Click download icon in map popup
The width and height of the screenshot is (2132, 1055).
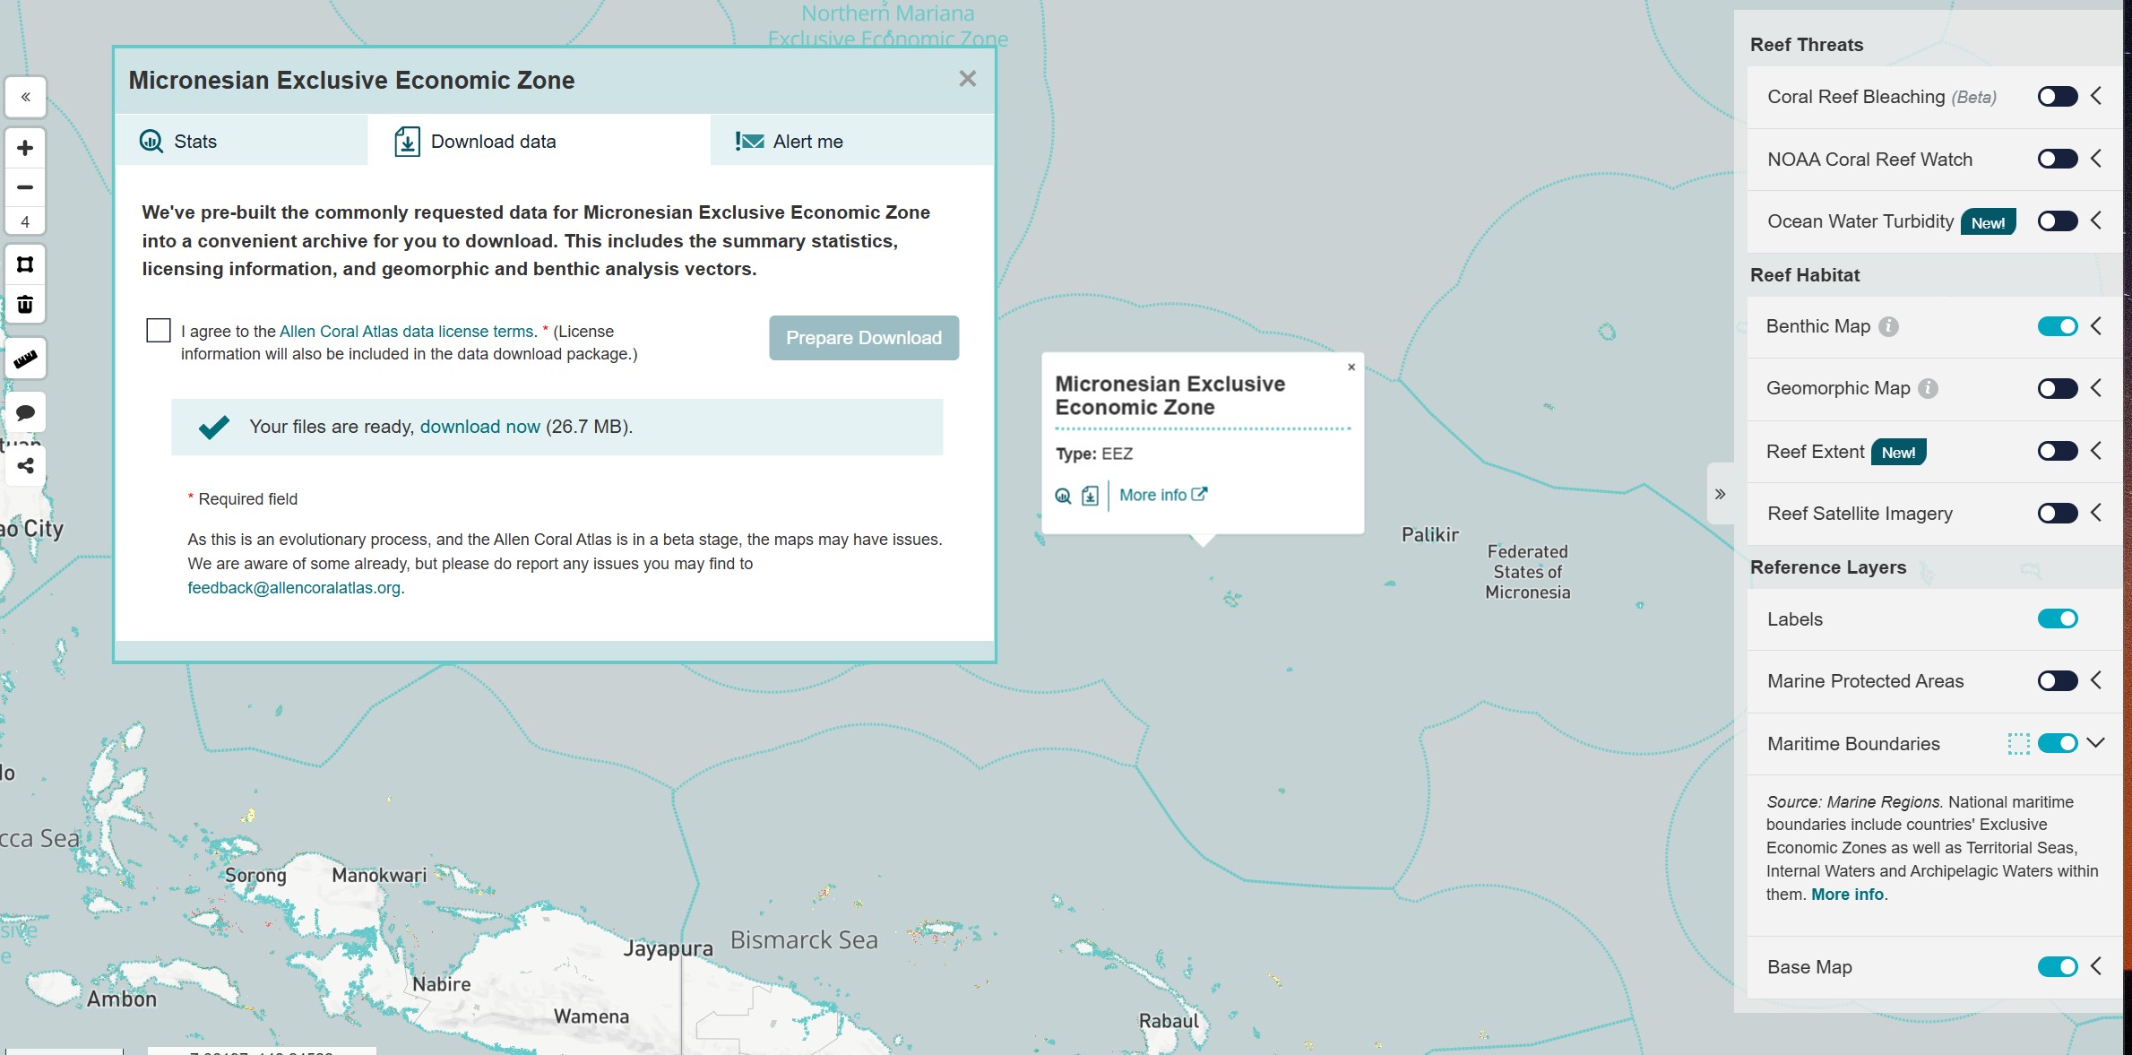point(1090,496)
